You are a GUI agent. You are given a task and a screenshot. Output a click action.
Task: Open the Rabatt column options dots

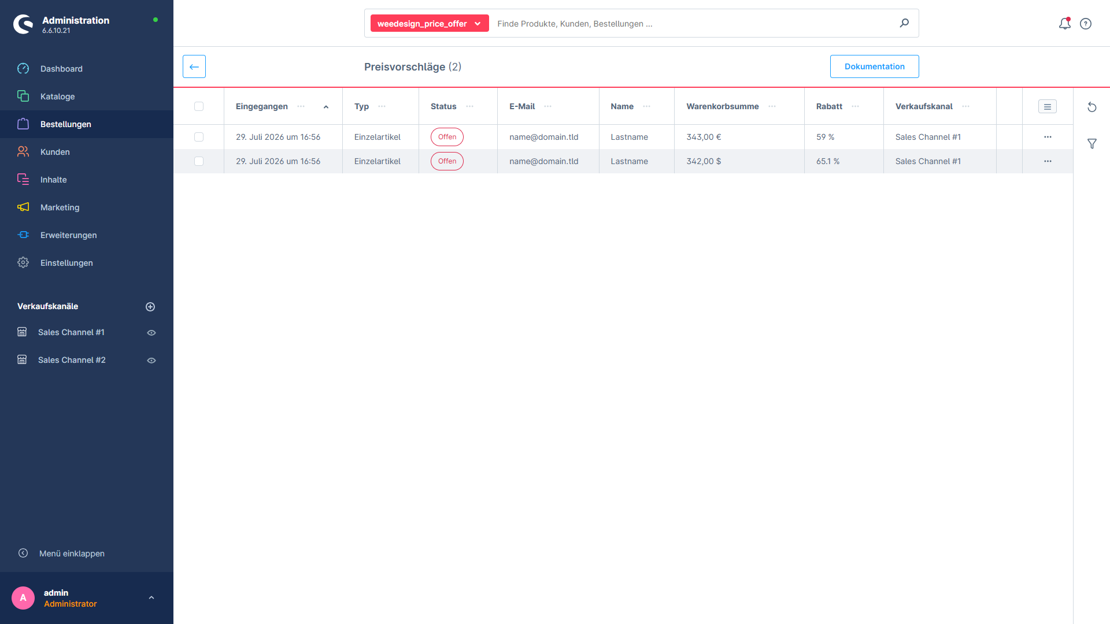click(x=855, y=106)
